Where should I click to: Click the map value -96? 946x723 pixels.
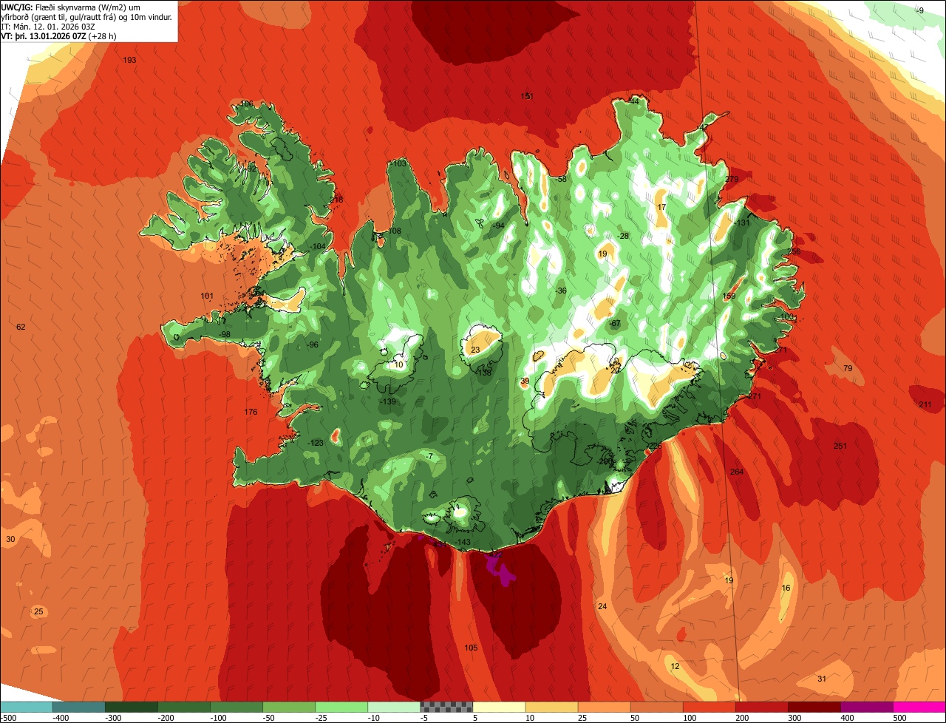click(x=313, y=344)
